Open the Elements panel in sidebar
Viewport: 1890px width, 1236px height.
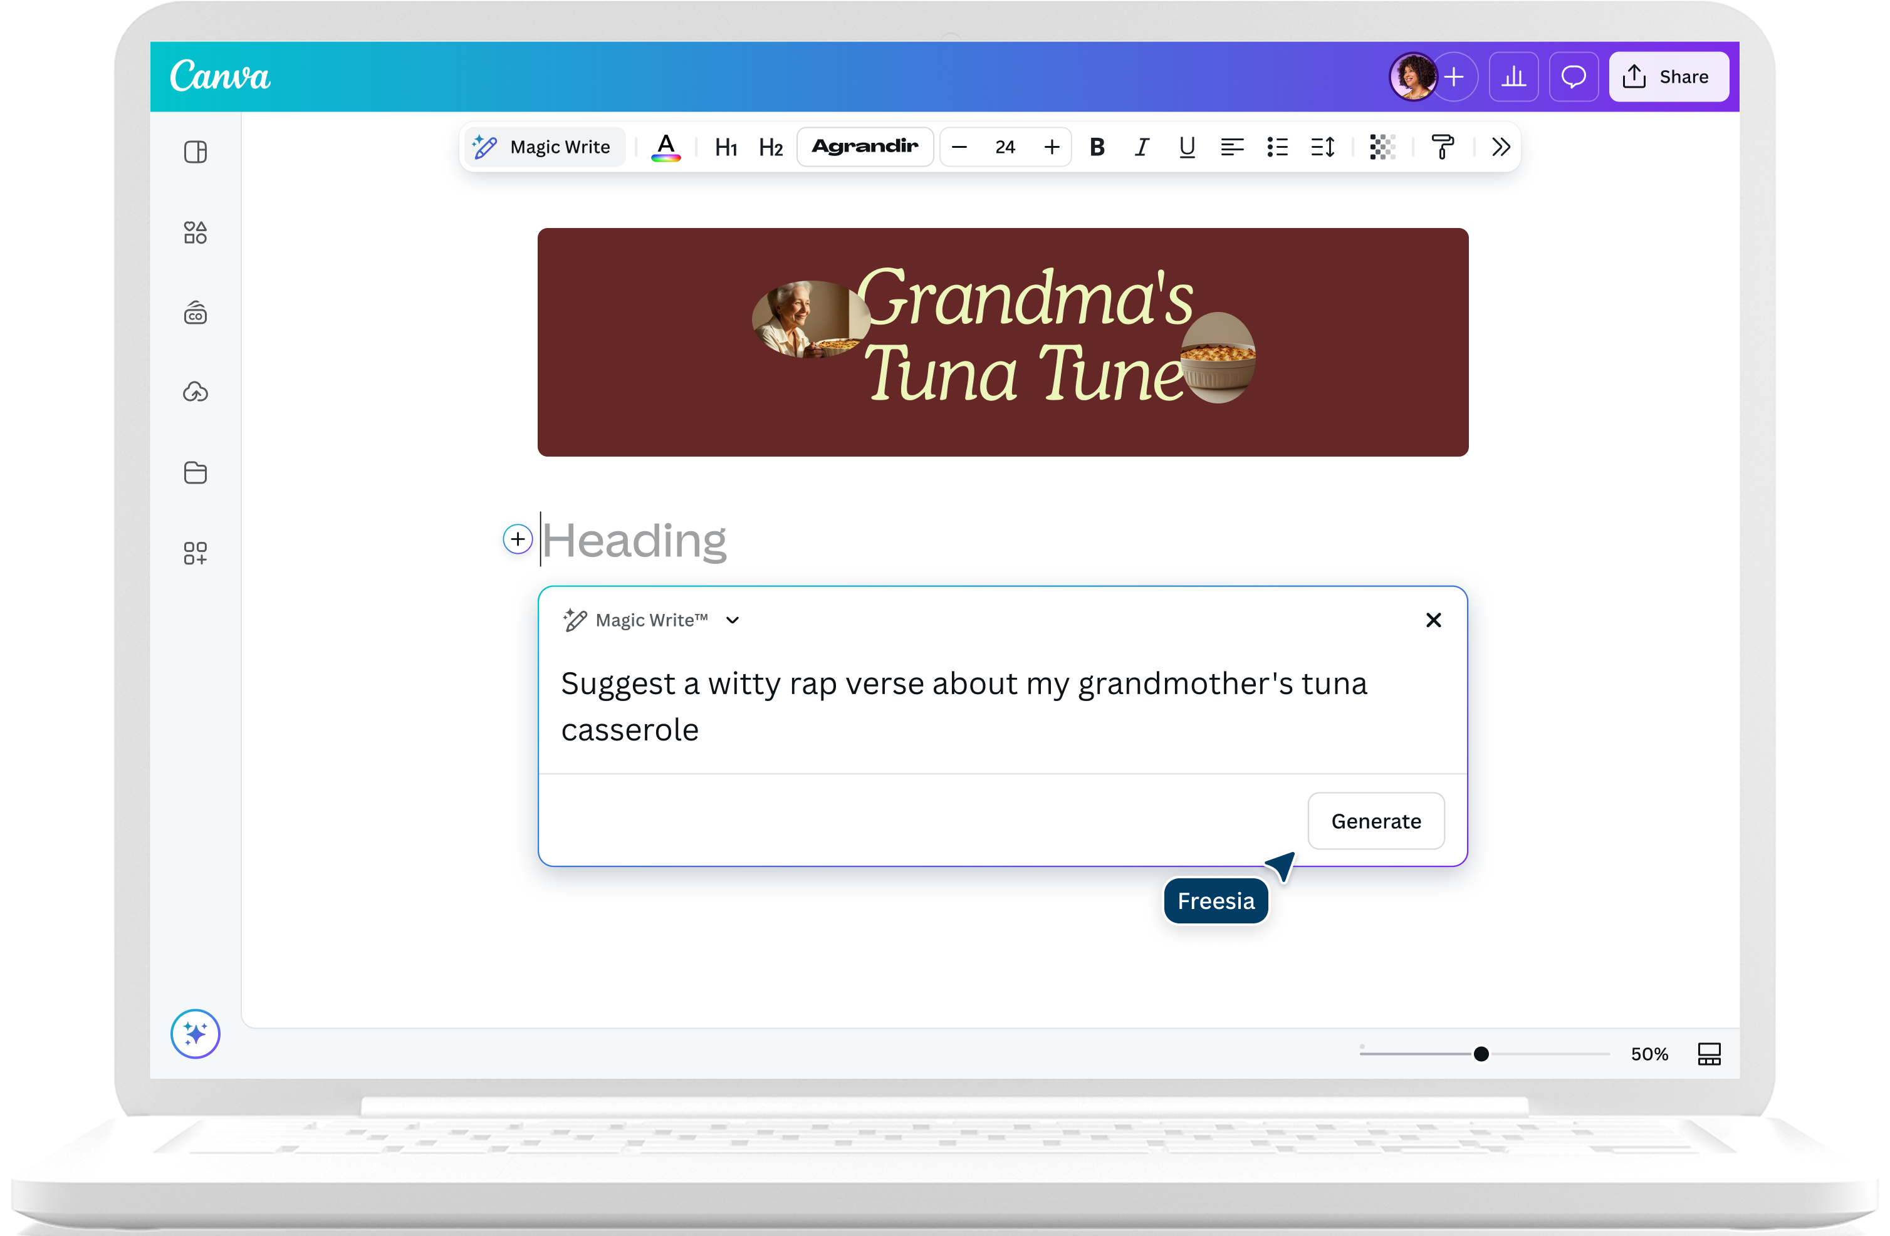[x=196, y=232]
